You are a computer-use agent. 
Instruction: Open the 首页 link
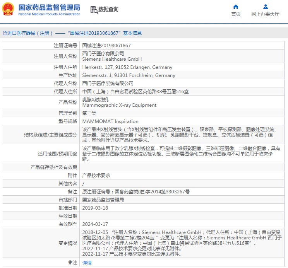236,14
